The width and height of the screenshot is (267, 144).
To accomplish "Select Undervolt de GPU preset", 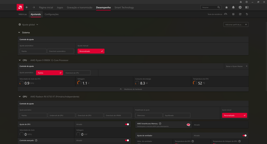I will [61, 115].
